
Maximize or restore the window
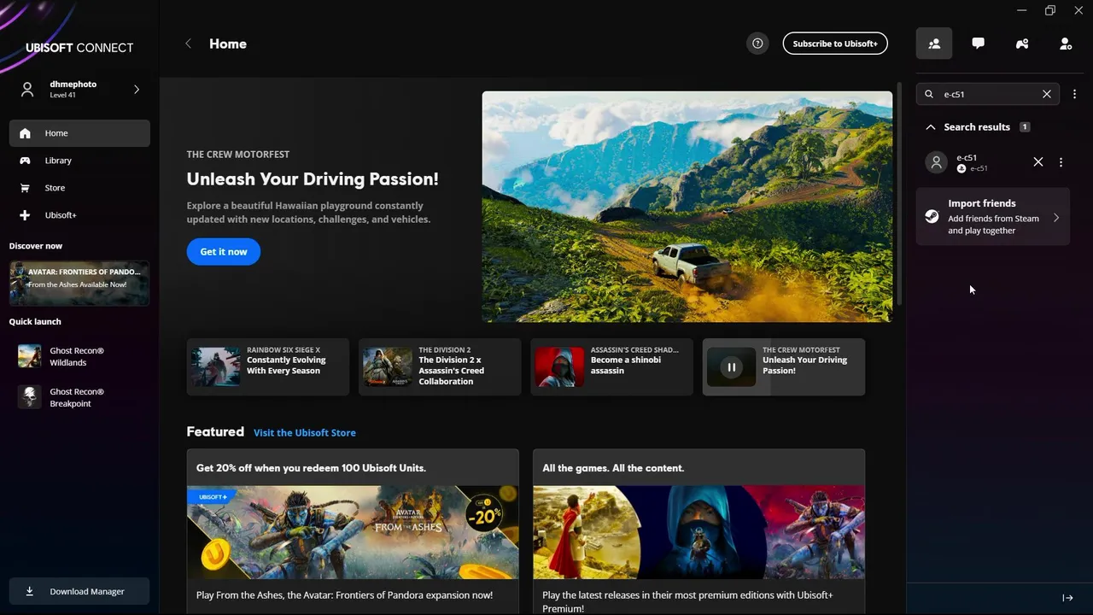pyautogui.click(x=1049, y=10)
